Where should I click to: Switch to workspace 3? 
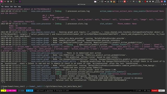point(121,2)
